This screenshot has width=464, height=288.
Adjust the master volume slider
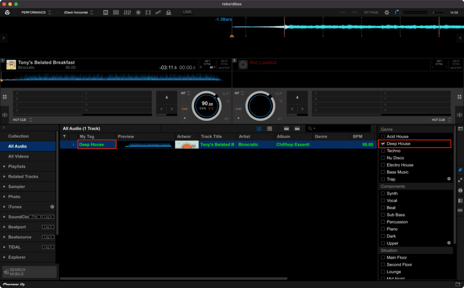[434, 13]
